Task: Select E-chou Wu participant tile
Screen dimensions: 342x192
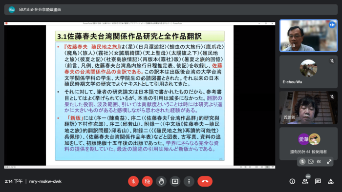Action: point(308,72)
